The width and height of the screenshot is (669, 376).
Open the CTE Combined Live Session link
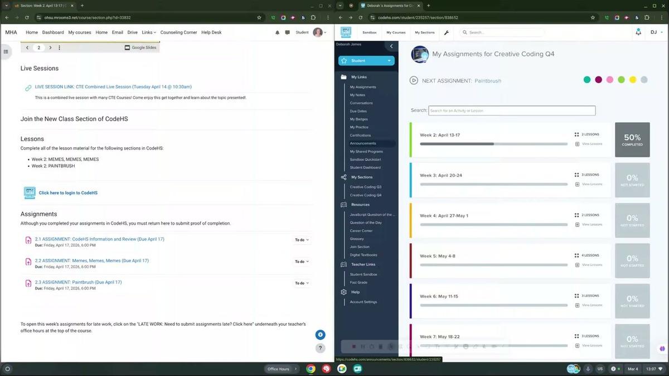point(113,87)
